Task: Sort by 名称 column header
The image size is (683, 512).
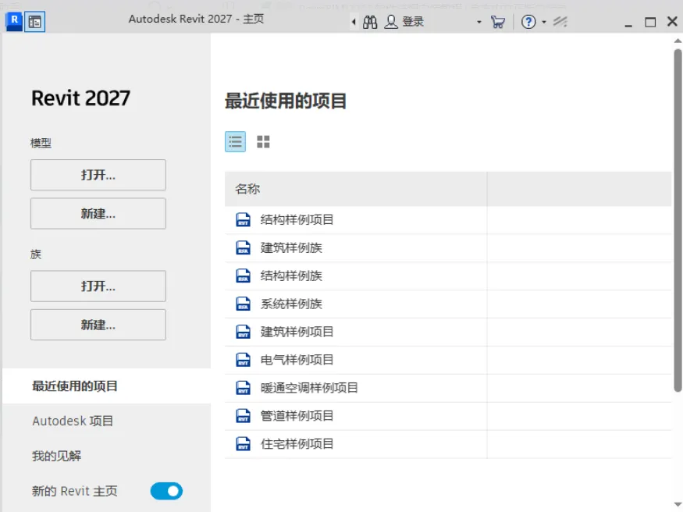Action: 355,189
